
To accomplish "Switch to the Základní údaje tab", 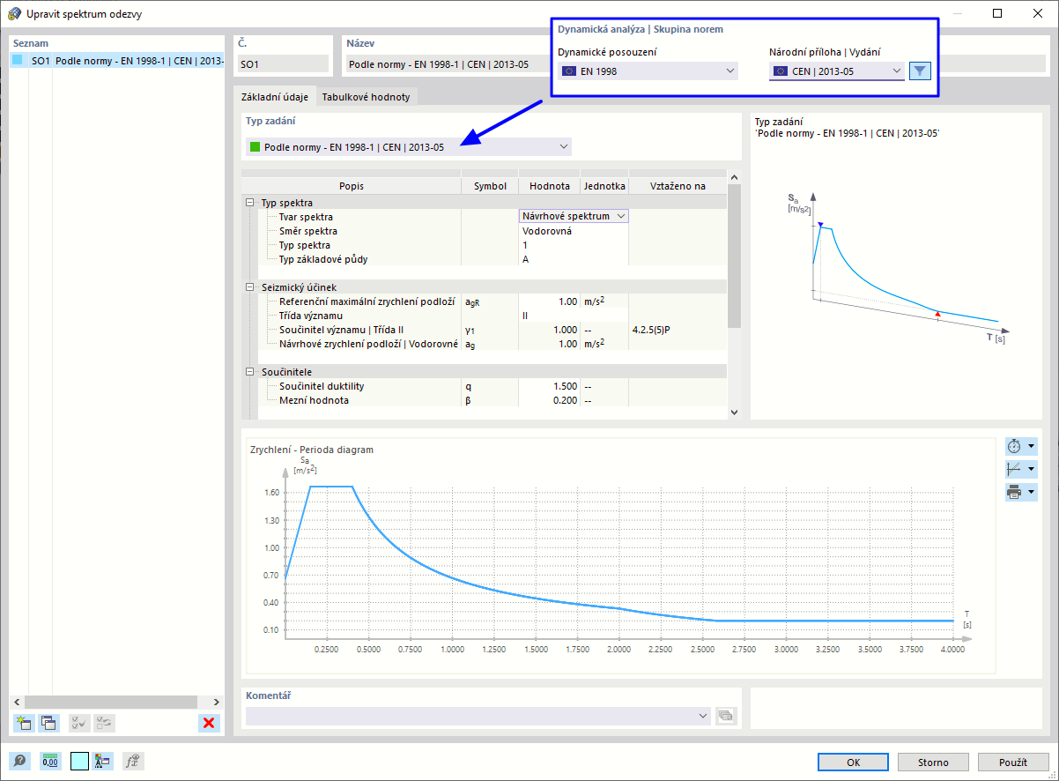I will pyautogui.click(x=274, y=97).
